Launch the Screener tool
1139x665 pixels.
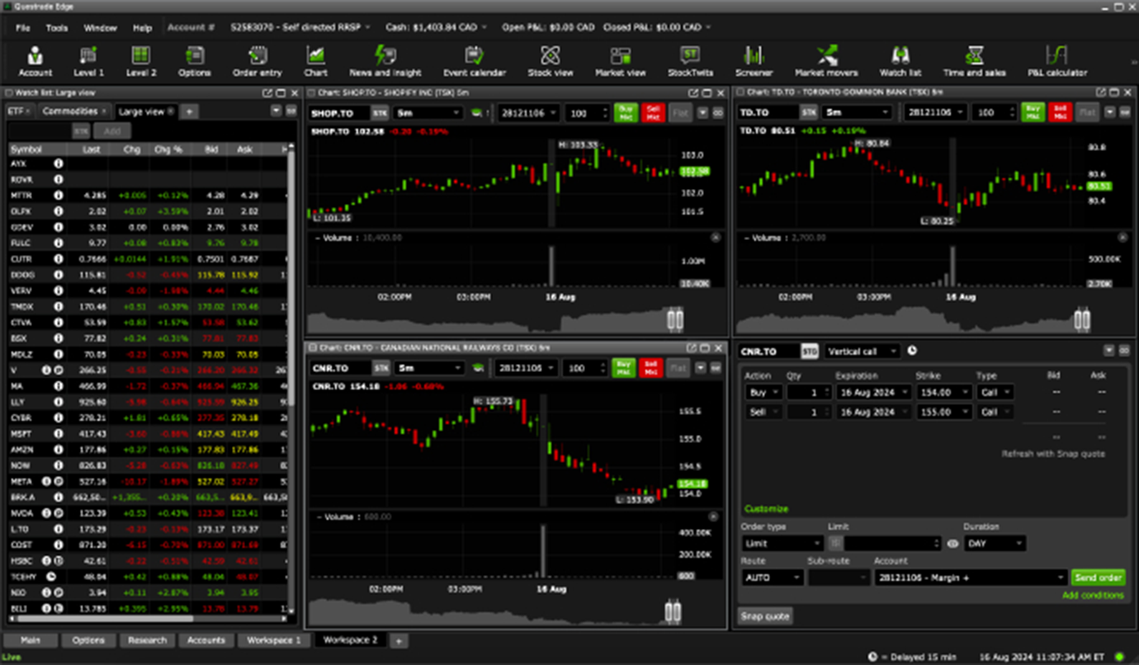[x=754, y=60]
